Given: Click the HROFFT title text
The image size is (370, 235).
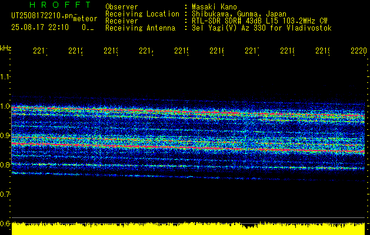Looking at the screenshot, I should (x=60, y=5).
